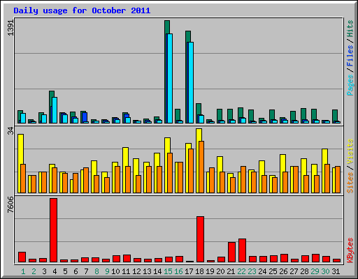Click day 10 on the x-axis
This screenshot has width=358, height=279.
click(115, 271)
